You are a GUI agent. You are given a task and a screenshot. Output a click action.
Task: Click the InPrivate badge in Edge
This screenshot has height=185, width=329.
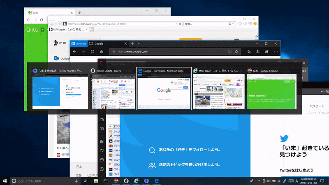click(x=79, y=44)
